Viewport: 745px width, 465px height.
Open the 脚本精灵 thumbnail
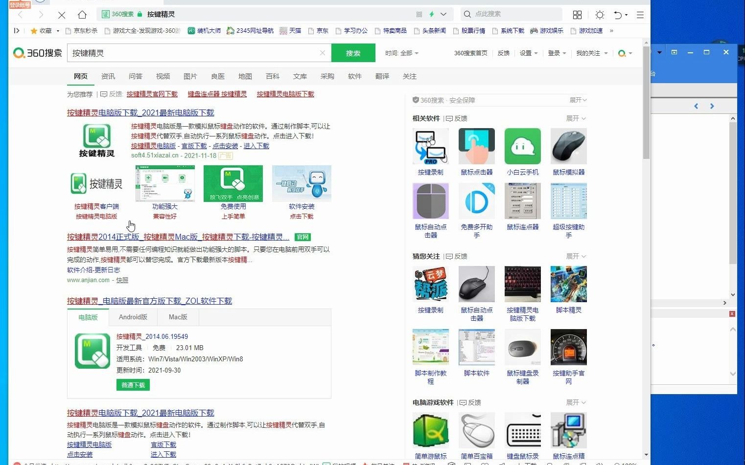click(x=569, y=284)
